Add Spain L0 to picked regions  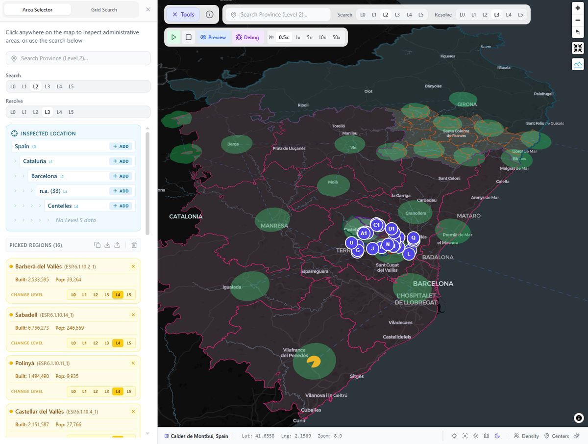point(121,146)
